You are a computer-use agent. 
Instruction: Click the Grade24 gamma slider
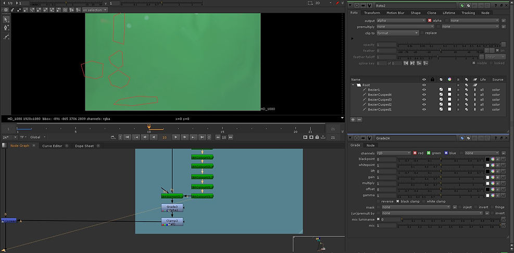tap(441, 196)
